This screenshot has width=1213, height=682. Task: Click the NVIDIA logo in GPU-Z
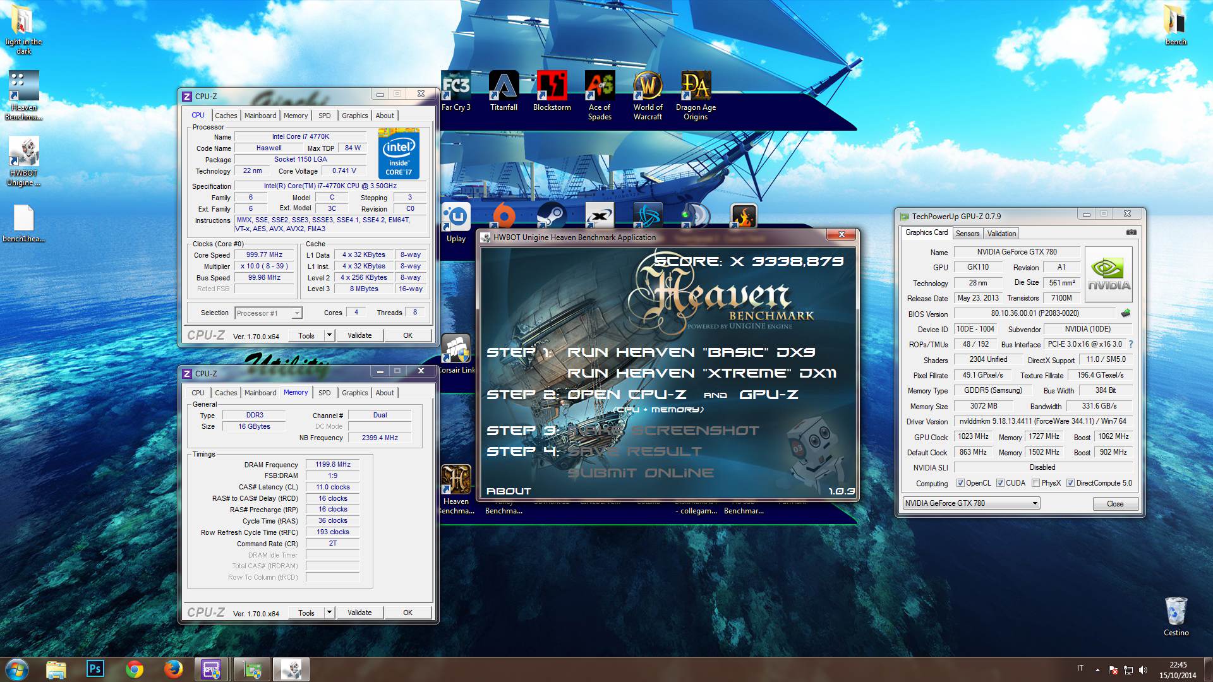point(1109,274)
